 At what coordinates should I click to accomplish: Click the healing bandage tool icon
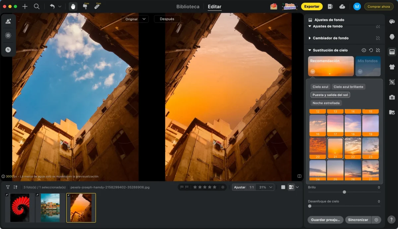pos(97,6)
